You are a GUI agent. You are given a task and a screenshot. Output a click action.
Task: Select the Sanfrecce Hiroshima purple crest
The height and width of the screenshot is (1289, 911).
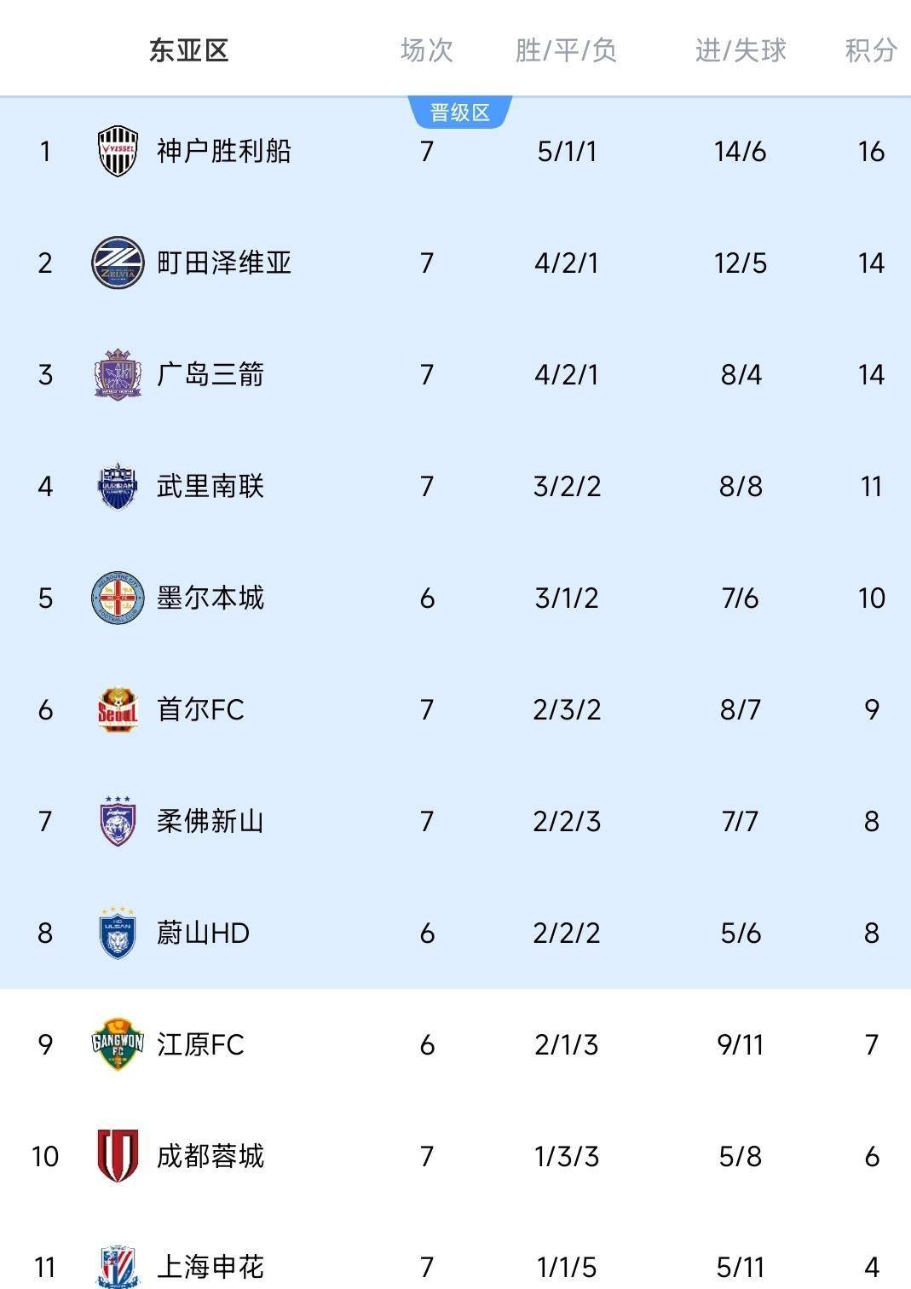coord(118,374)
